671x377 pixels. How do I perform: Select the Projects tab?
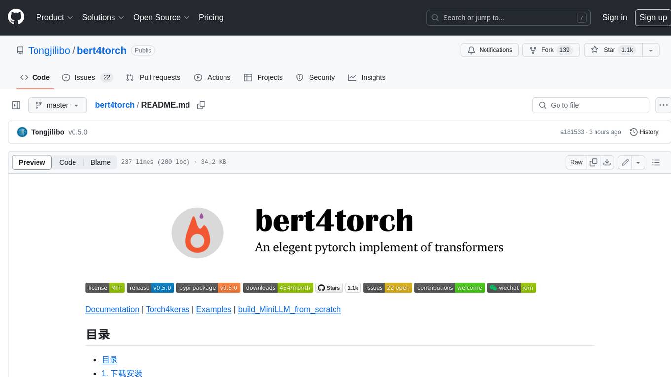[x=263, y=77]
